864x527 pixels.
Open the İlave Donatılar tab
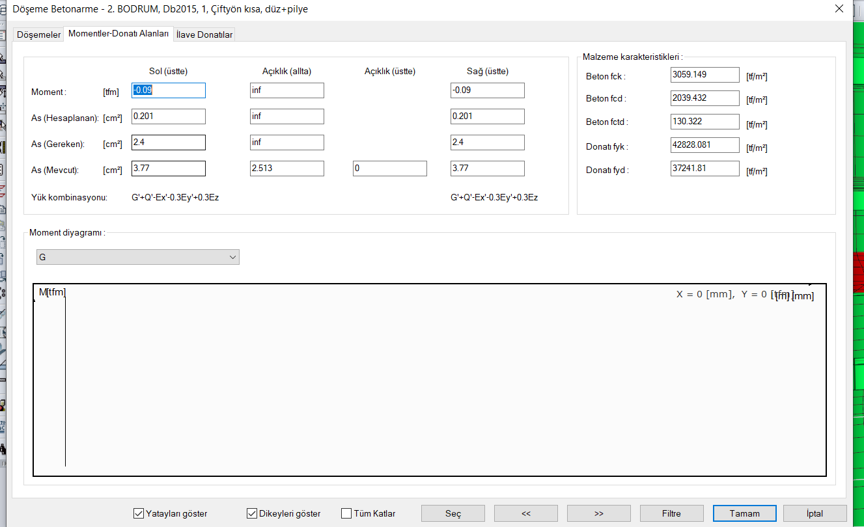click(204, 34)
